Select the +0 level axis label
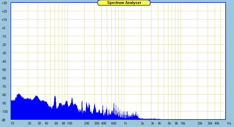This screenshot has width=234, height=127. click(x=4, y=28)
